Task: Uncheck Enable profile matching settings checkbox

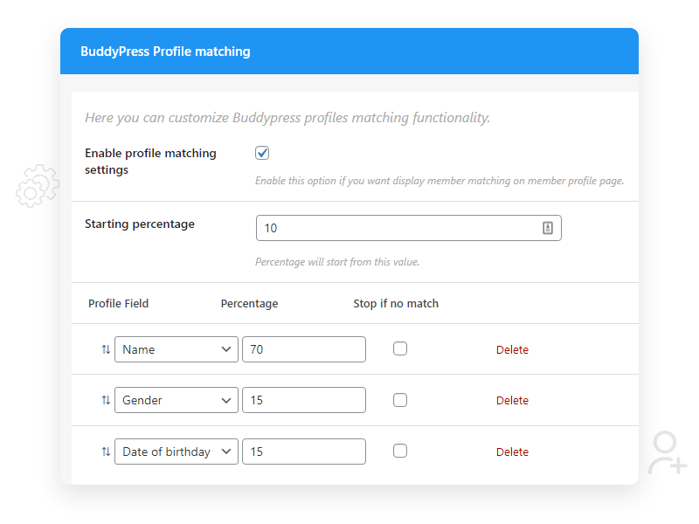Action: (262, 153)
